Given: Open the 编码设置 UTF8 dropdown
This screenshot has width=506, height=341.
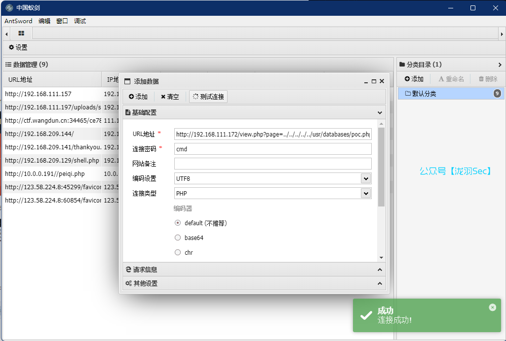Looking at the screenshot, I should [x=365, y=178].
